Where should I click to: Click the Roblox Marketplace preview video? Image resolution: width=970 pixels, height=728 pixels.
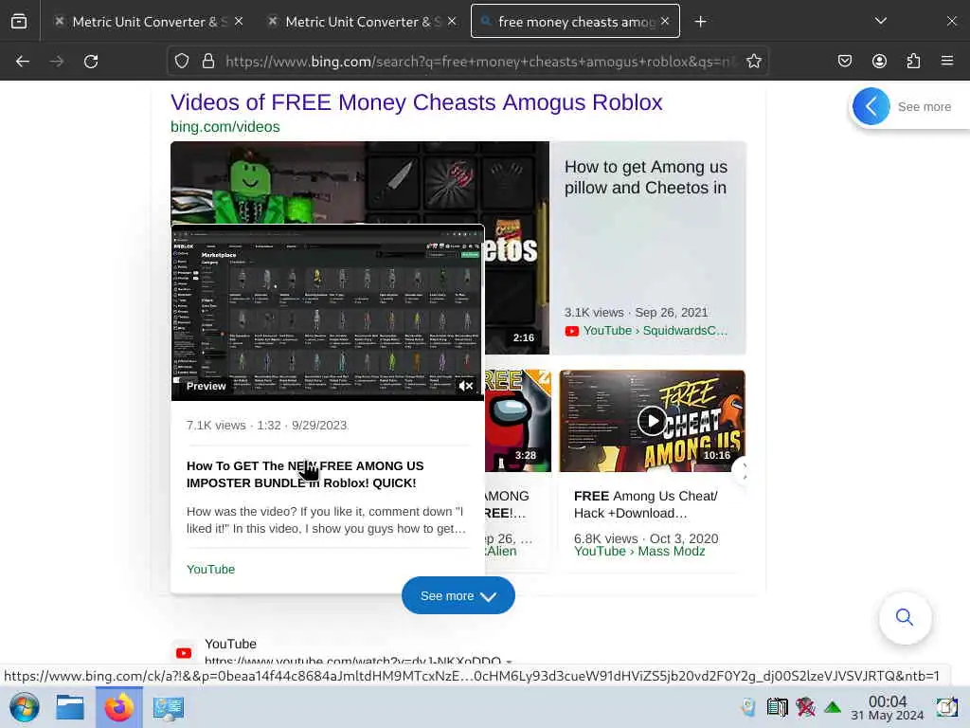pos(327,313)
